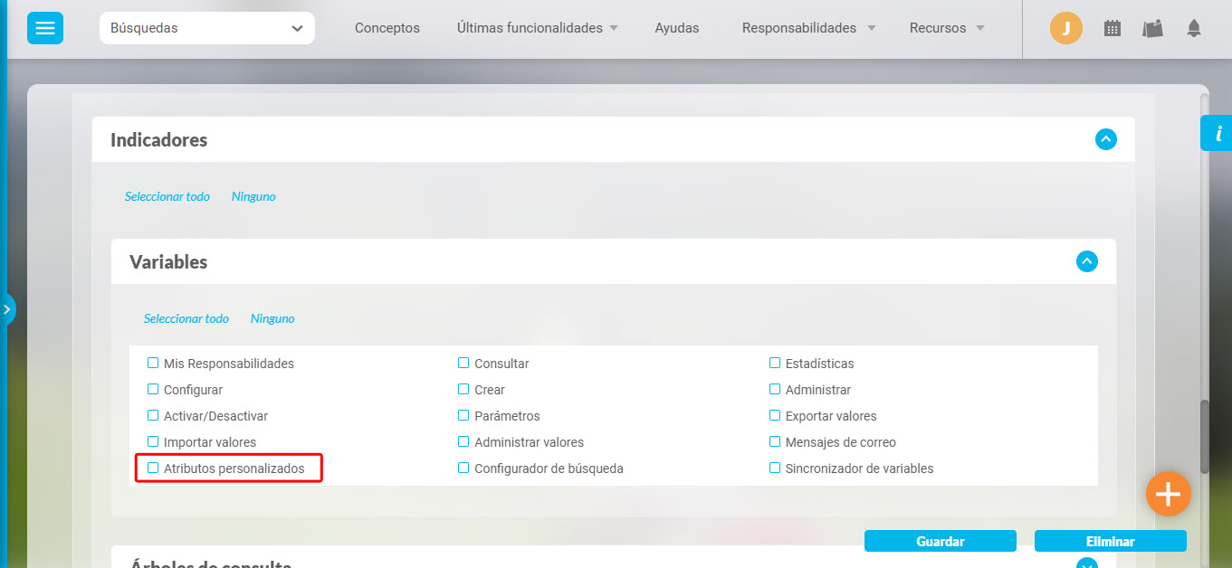
Task: Click the user avatar J icon
Action: pyautogui.click(x=1065, y=28)
